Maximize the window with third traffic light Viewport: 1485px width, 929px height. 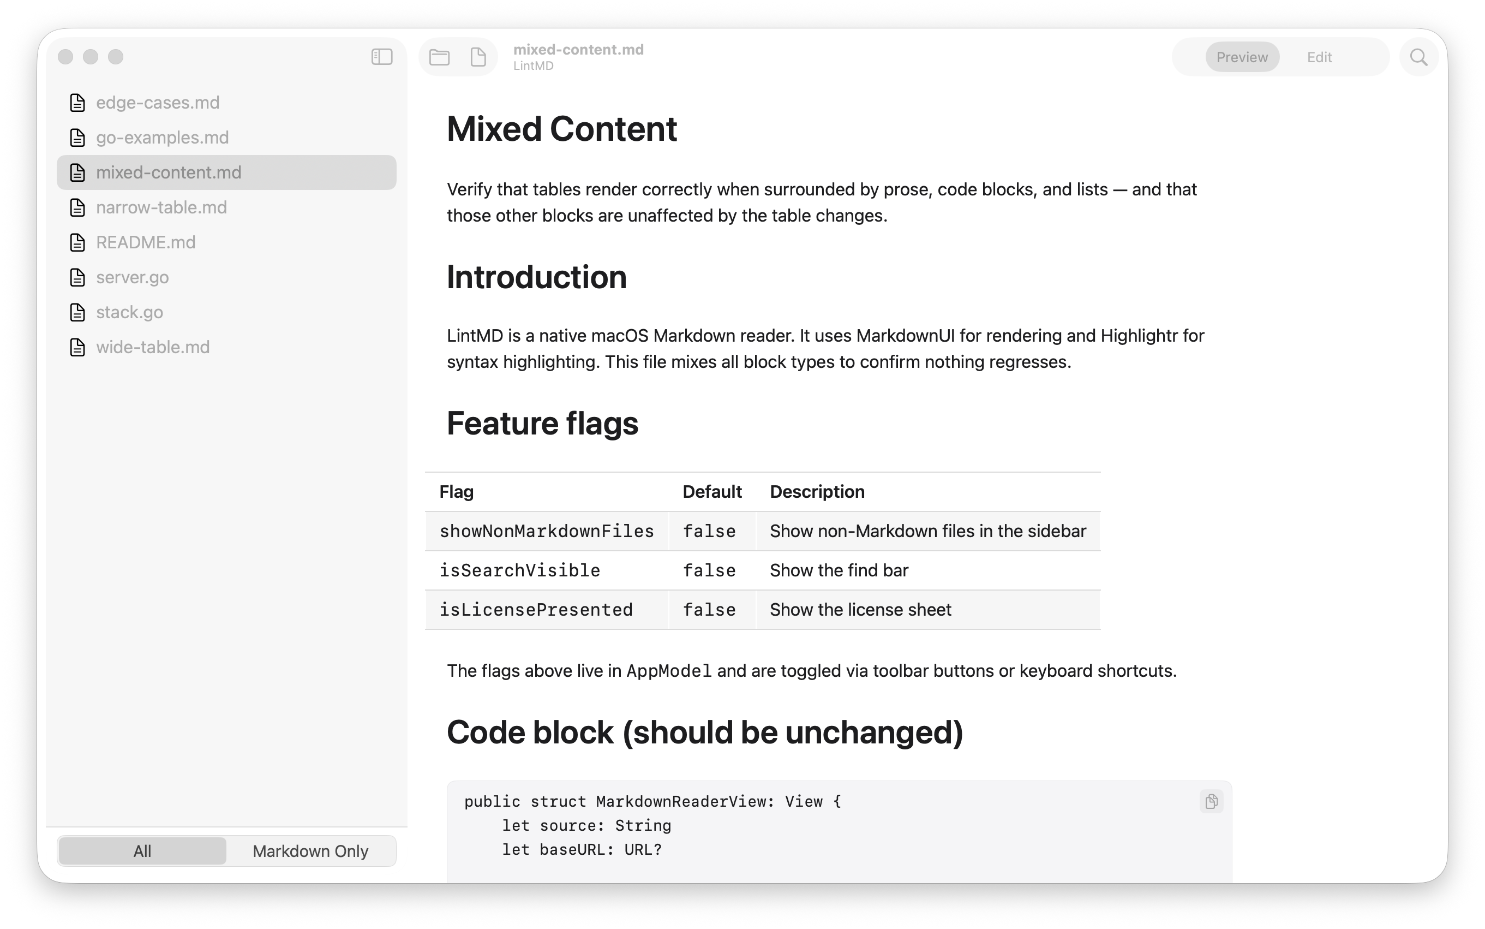pyautogui.click(x=116, y=57)
